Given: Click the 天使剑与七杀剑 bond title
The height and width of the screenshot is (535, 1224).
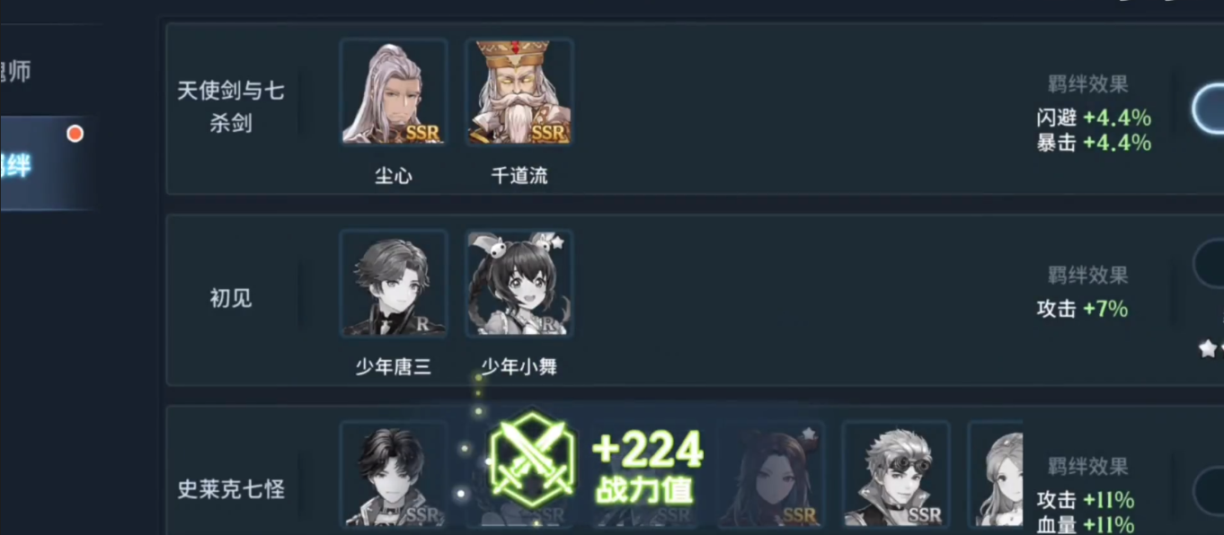Looking at the screenshot, I should [231, 107].
